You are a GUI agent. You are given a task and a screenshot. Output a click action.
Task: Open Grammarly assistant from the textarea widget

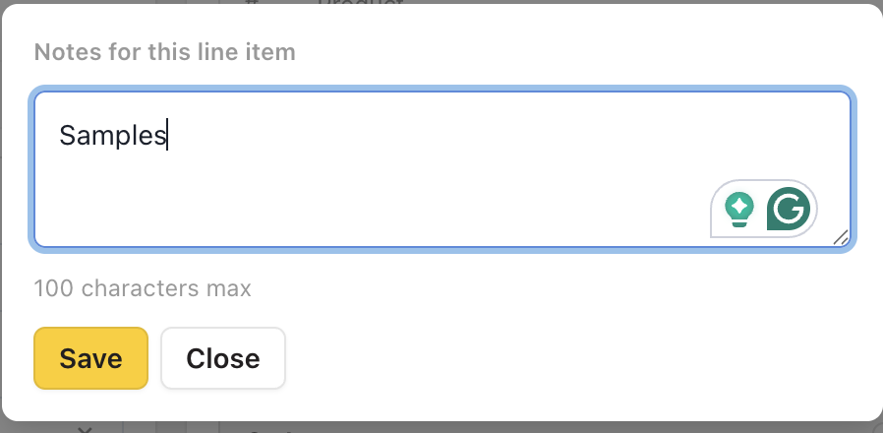point(789,209)
